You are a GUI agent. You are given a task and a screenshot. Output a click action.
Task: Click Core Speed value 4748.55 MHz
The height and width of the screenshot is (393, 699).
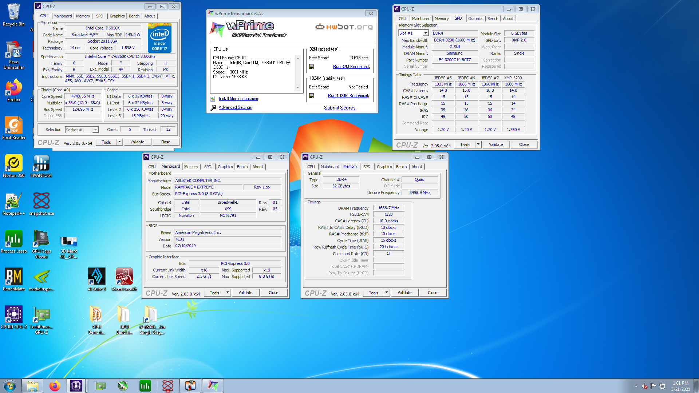pyautogui.click(x=83, y=96)
